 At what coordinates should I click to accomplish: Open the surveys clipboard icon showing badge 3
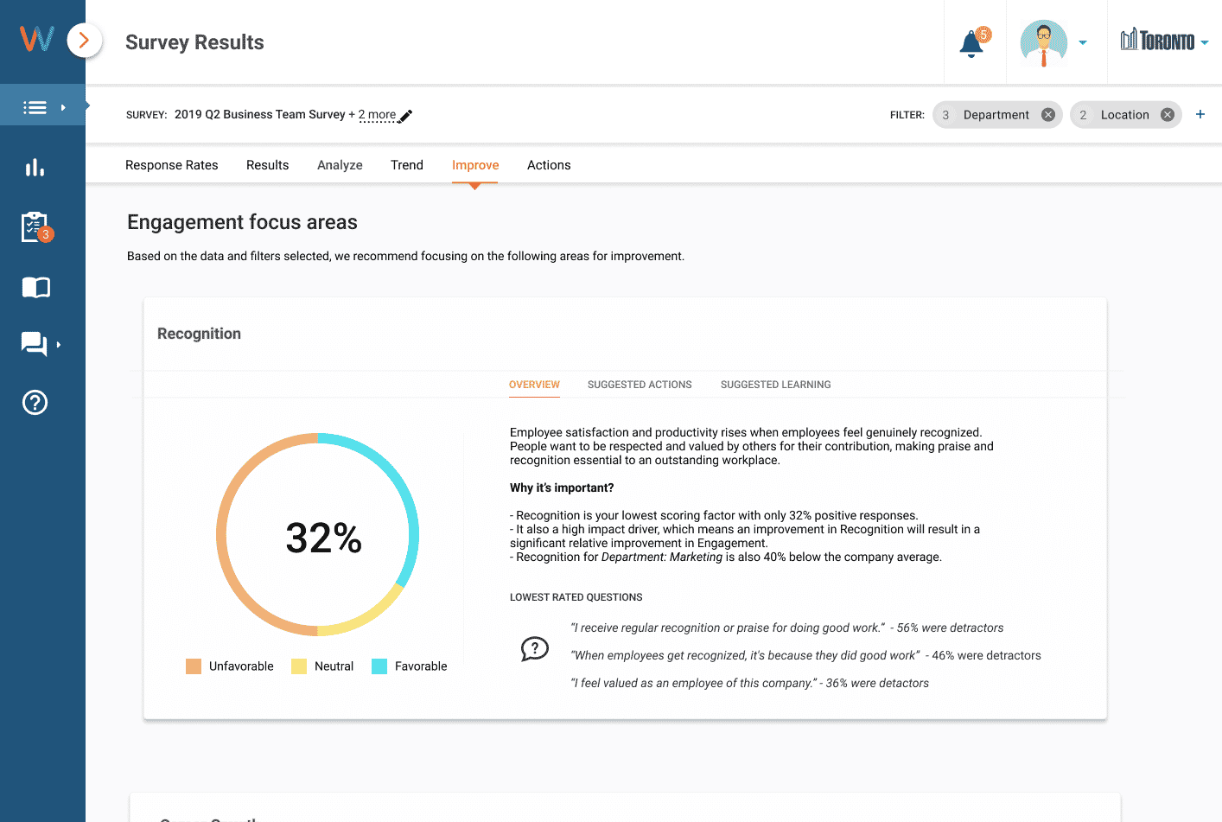[x=35, y=226]
